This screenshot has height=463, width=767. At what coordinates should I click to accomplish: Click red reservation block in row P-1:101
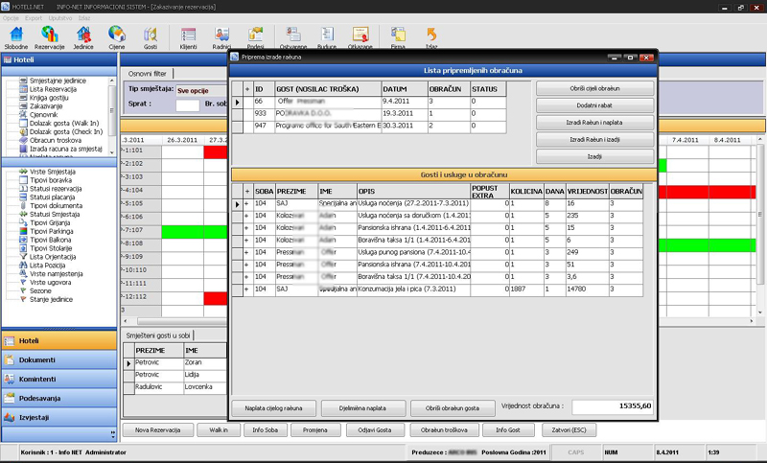pyautogui.click(x=216, y=152)
